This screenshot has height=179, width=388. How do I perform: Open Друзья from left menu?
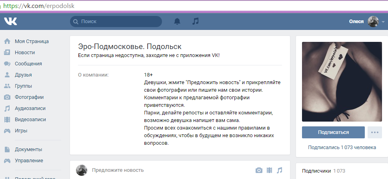tap(23, 75)
